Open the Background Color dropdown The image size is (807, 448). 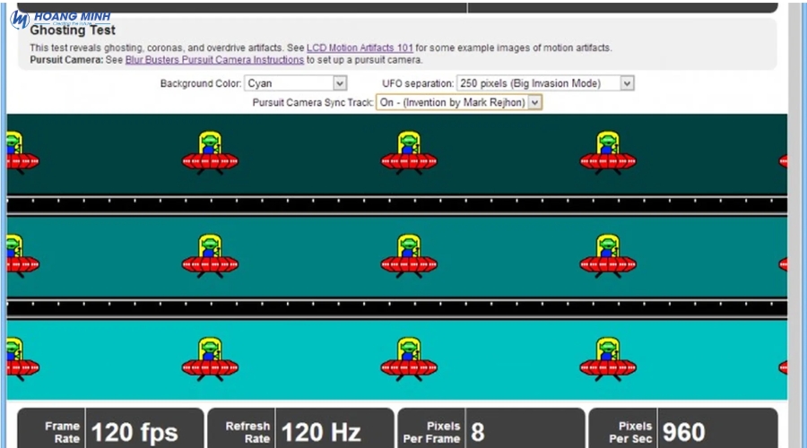tap(295, 83)
